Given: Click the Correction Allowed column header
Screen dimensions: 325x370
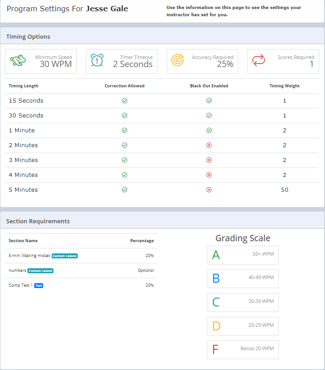Looking at the screenshot, I should [x=125, y=86].
